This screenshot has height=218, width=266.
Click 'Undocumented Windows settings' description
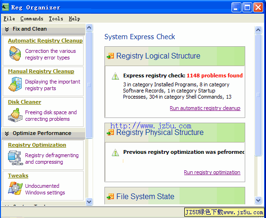click(x=45, y=189)
